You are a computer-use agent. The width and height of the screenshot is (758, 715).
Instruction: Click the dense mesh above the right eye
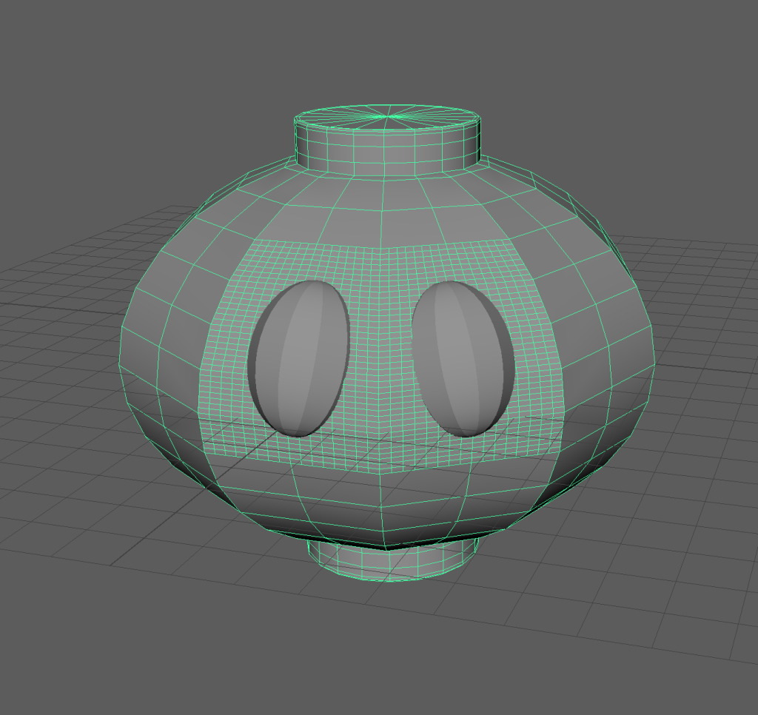466,263
